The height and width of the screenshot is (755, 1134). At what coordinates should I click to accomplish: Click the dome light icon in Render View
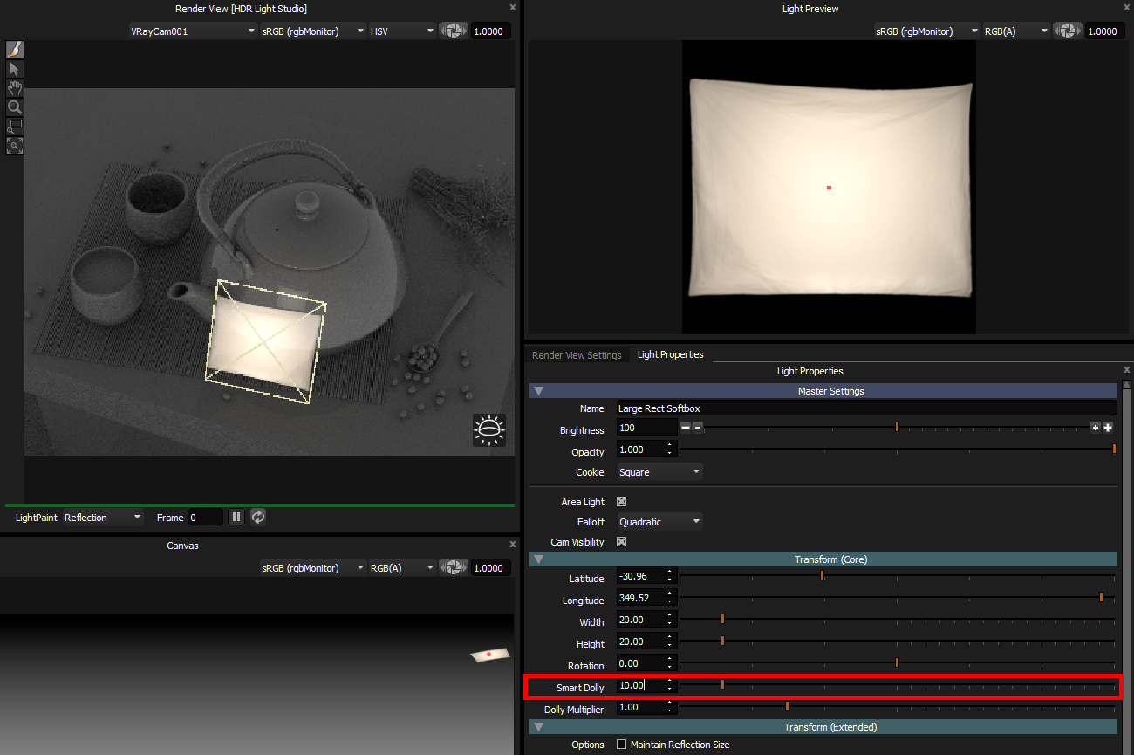click(488, 429)
